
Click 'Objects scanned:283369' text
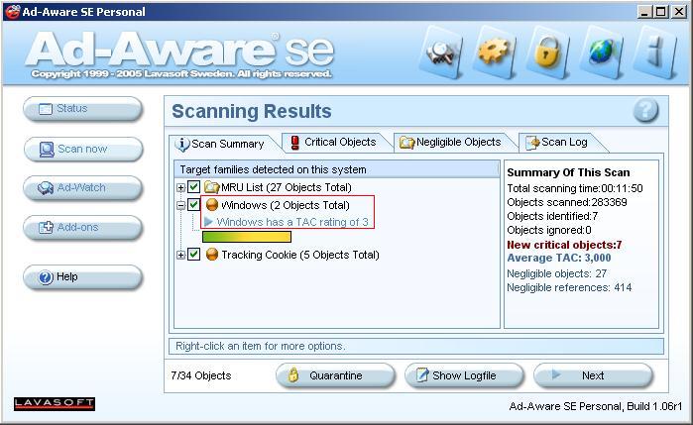pyautogui.click(x=567, y=202)
